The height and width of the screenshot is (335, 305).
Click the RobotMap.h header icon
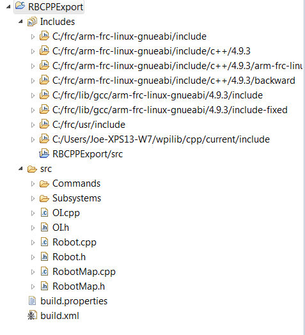click(44, 286)
